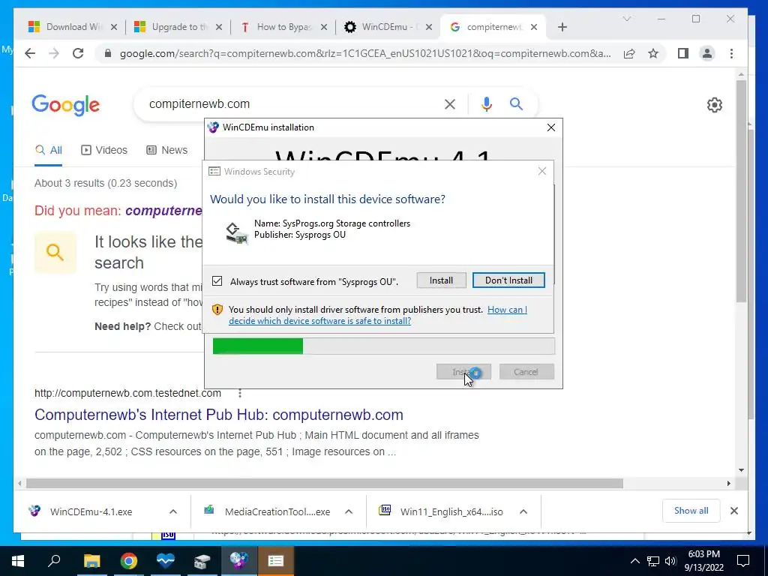
Task: Click the blue search magnifier icon
Action: [516, 103]
